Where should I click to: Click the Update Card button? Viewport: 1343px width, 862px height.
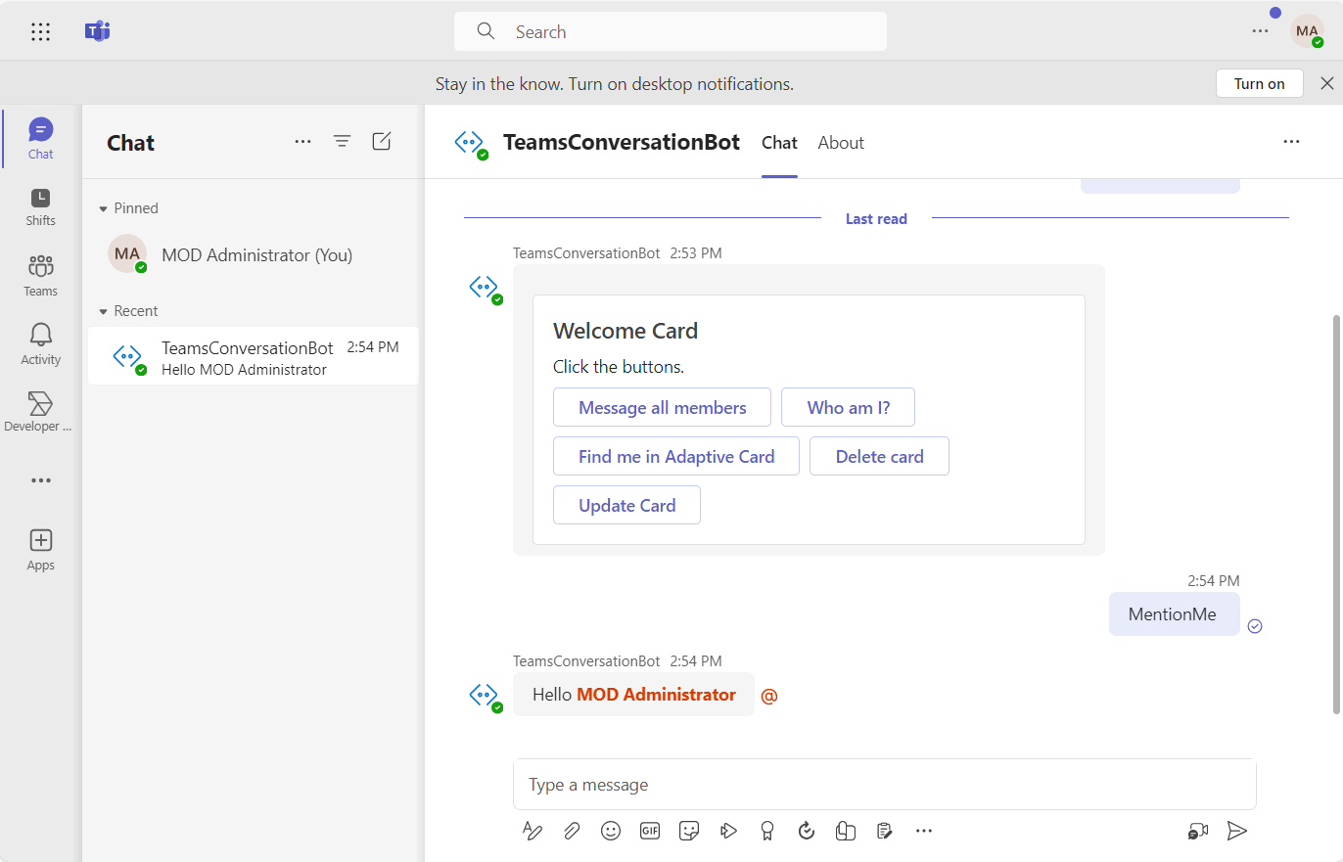pos(626,505)
